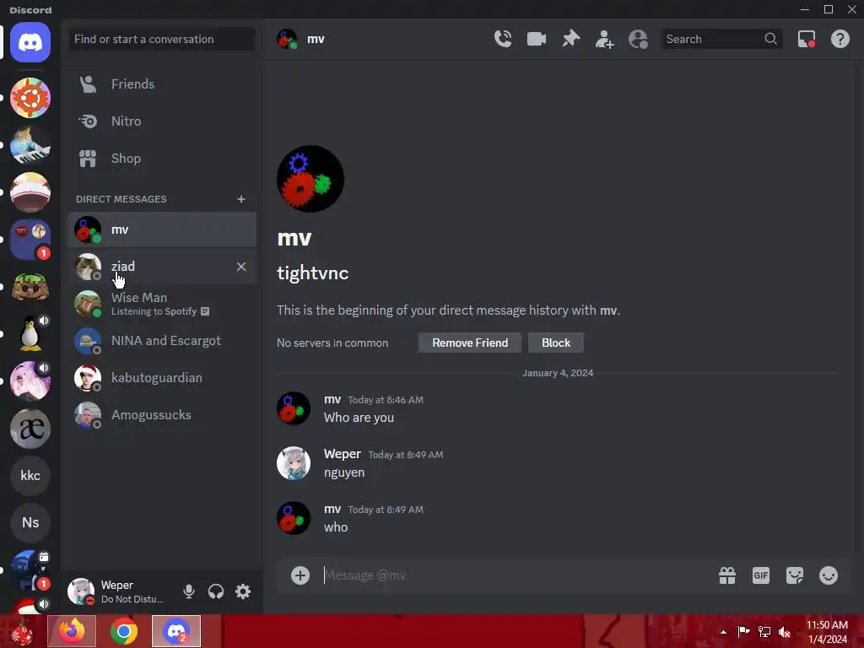Viewport: 864px width, 648px height.
Task: Open the taskbar clock and date
Action: (x=827, y=632)
